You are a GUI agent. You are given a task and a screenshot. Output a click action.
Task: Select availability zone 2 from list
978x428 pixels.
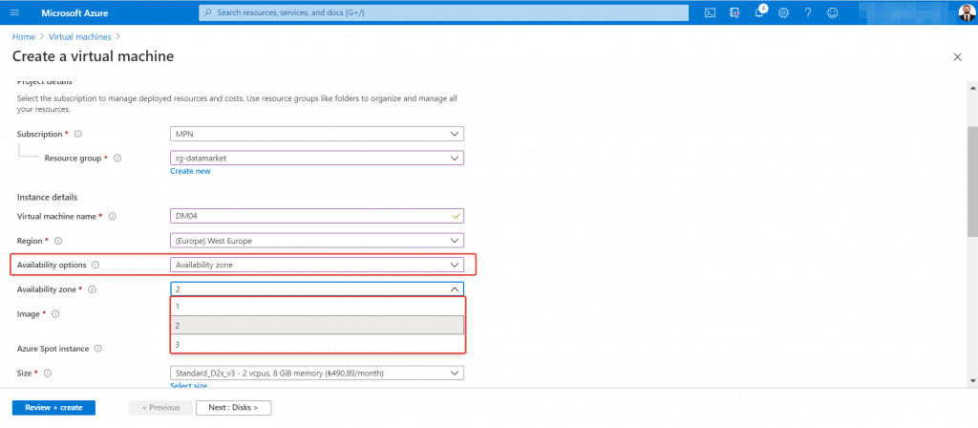(317, 325)
